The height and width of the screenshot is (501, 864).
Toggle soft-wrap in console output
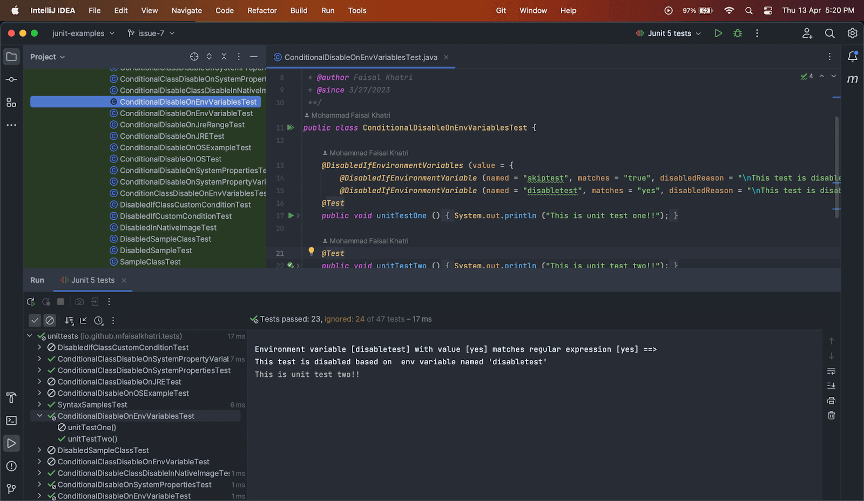point(831,371)
